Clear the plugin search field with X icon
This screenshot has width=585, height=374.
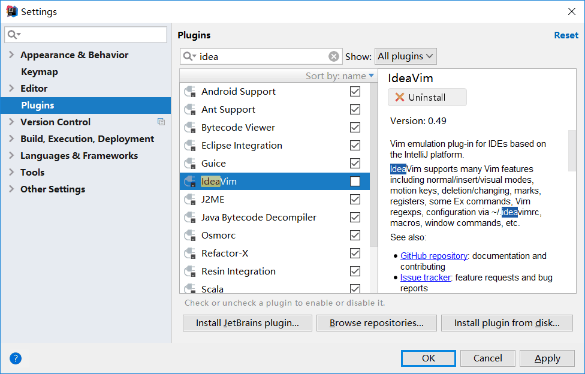(334, 56)
